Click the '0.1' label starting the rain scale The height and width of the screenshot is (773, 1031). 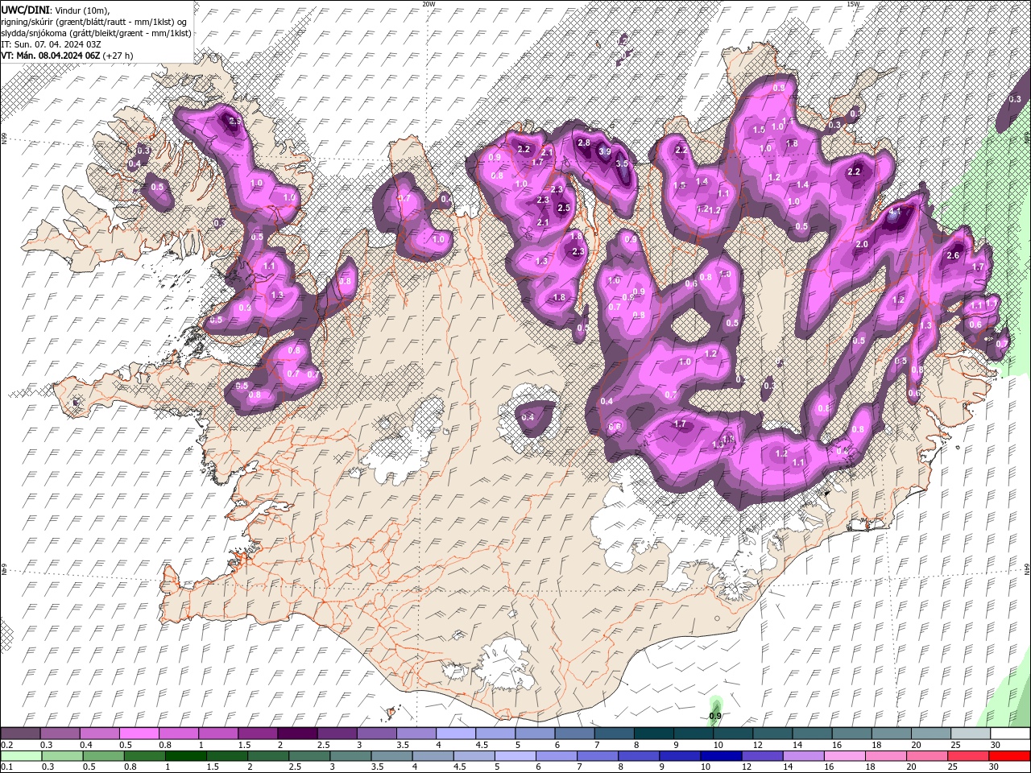pos(6,767)
